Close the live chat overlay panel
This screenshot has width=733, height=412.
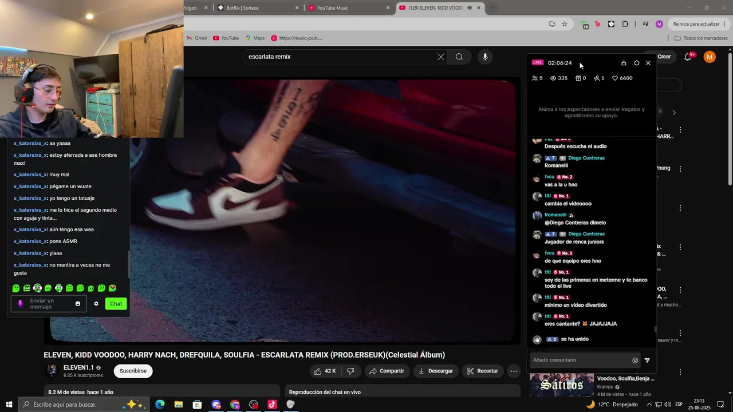(x=648, y=63)
